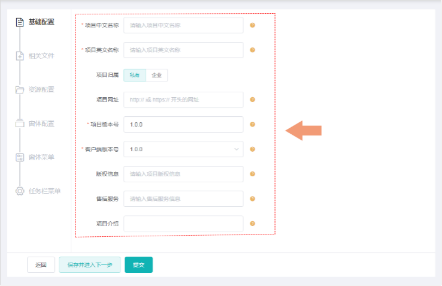Click the 相关文件 step icon
Screen dimensions: 442x286
point(20,56)
